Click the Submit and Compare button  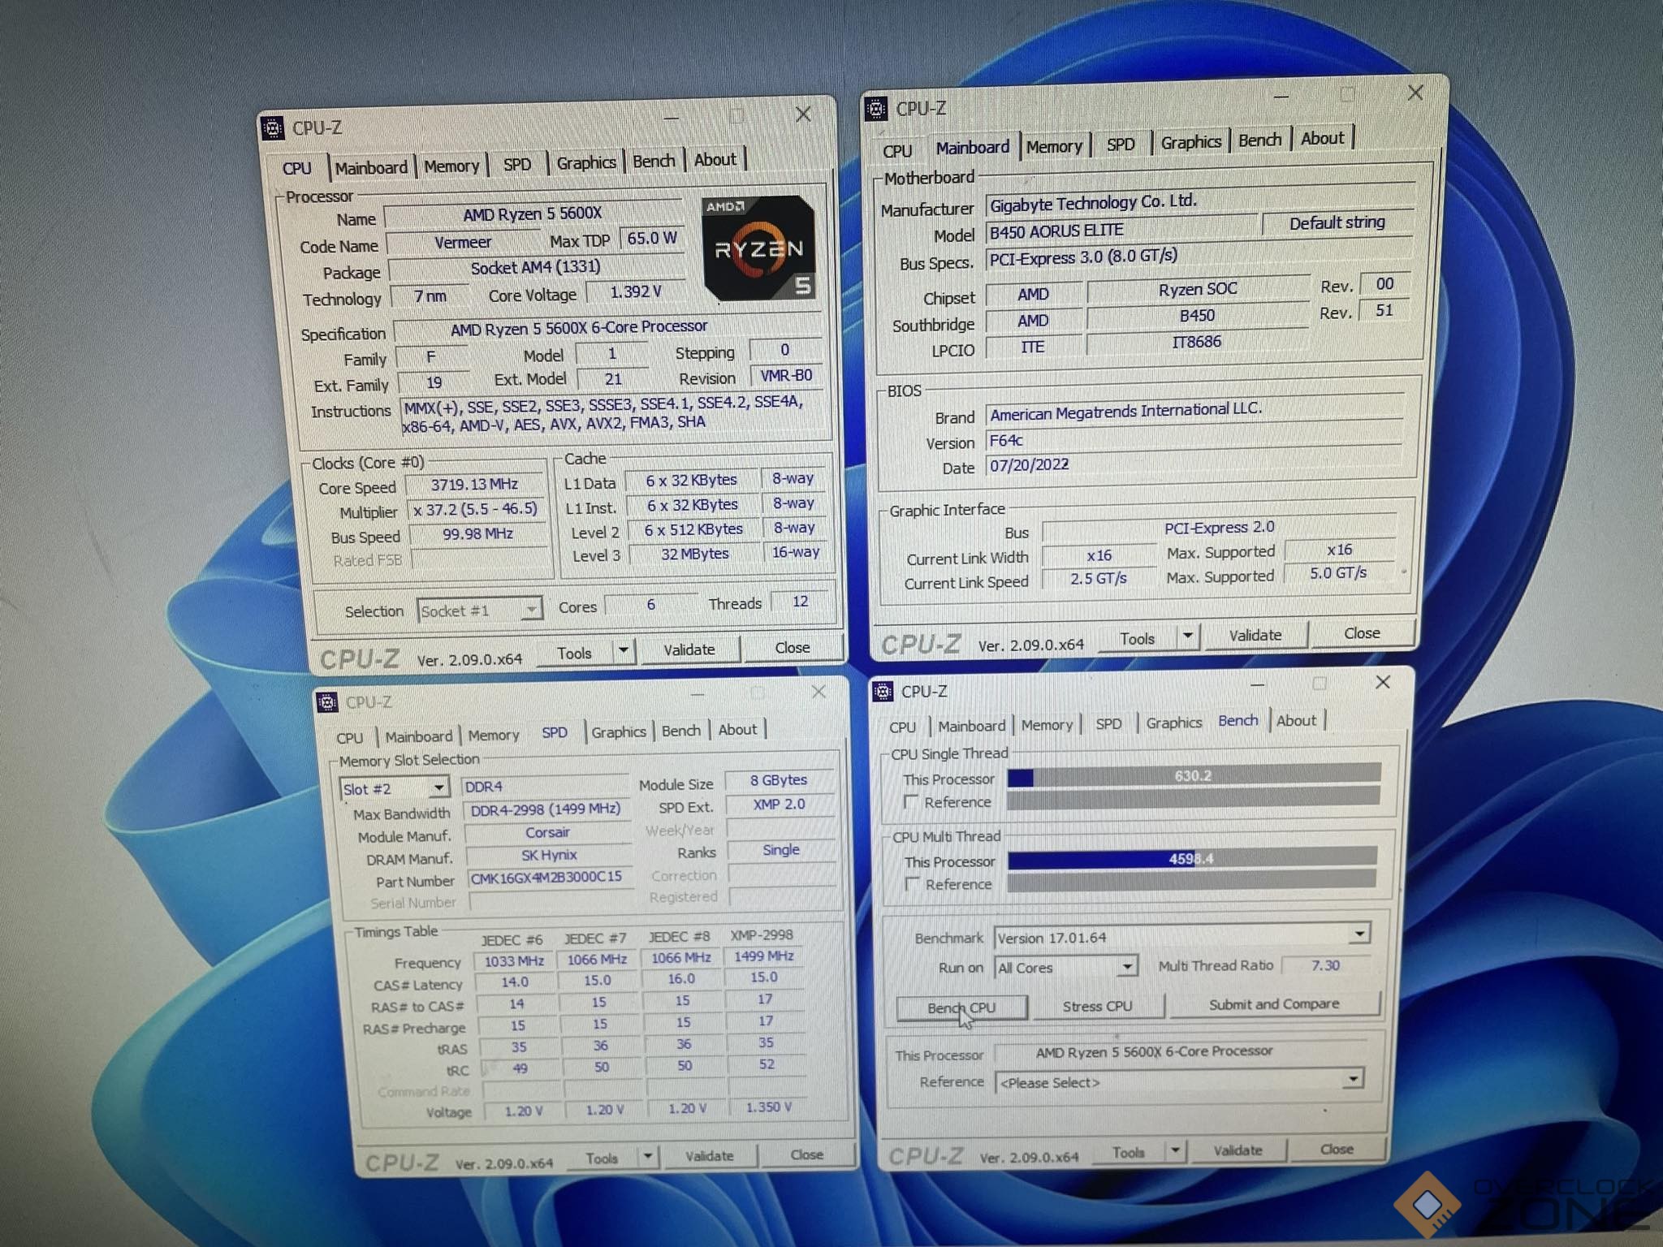pyautogui.click(x=1273, y=1004)
